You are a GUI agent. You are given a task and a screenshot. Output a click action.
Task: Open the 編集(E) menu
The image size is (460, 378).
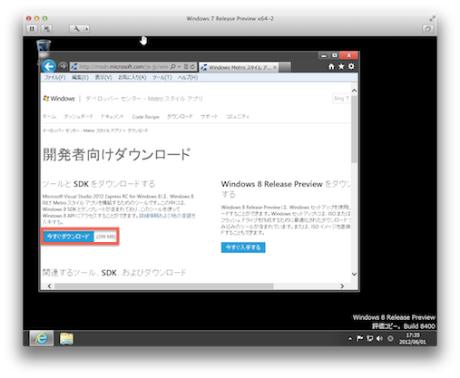pyautogui.click(x=80, y=77)
